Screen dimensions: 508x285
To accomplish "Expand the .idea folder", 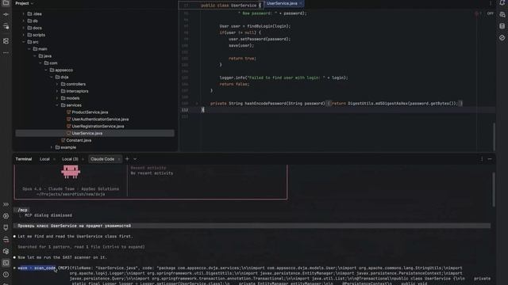I will click(23, 14).
